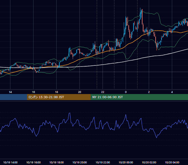Image resolution: width=188 pixels, height=165 pixels.
Task: Click hour label 0 on price chart axis
Action: point(126,92)
